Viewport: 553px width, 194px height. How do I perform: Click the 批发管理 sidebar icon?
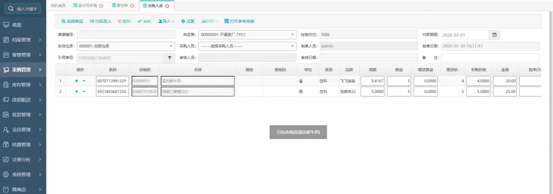pyautogui.click(x=6, y=114)
